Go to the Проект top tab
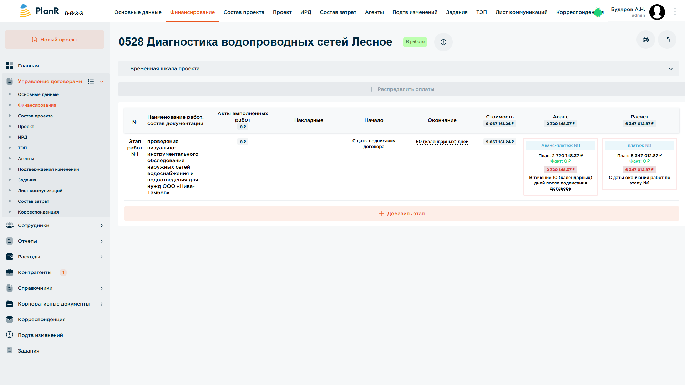This screenshot has height=385, width=685. (282, 12)
